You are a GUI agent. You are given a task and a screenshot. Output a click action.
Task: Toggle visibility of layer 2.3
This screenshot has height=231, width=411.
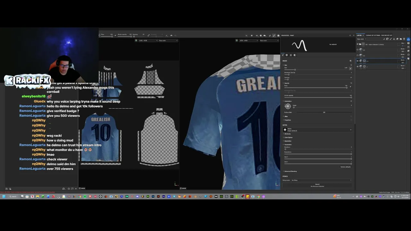pyautogui.click(x=358, y=50)
